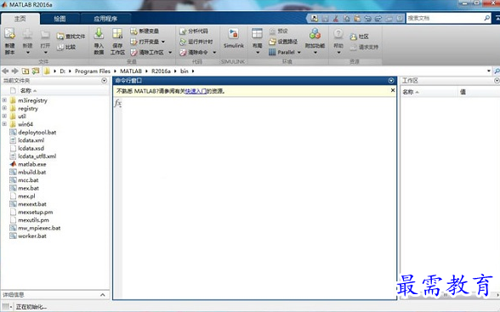Click the up one level folder icon
Screen dimensions: 500x312
tap(26, 71)
